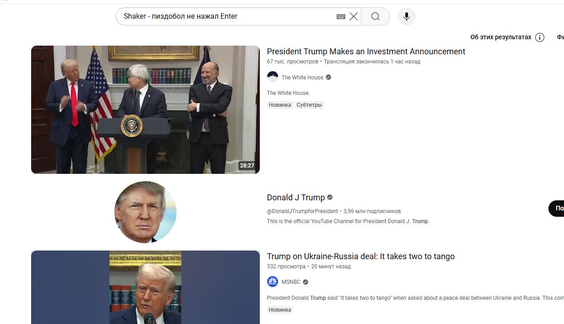Start voice search with the microphone icon
This screenshot has height=324, width=564.
point(407,16)
